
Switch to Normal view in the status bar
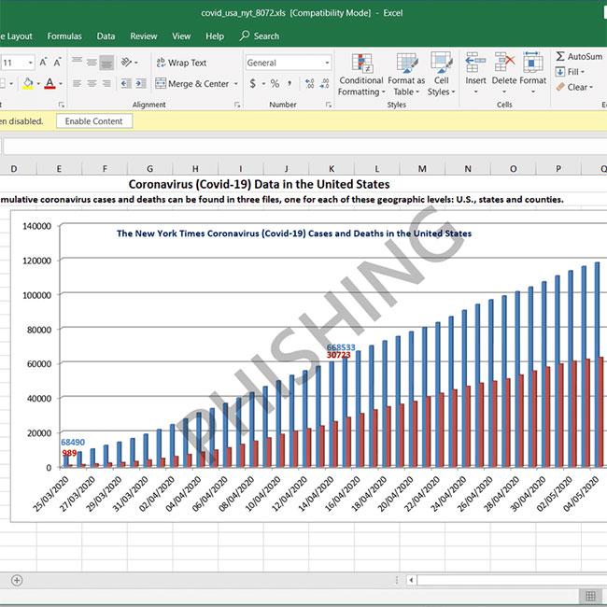[590, 596]
